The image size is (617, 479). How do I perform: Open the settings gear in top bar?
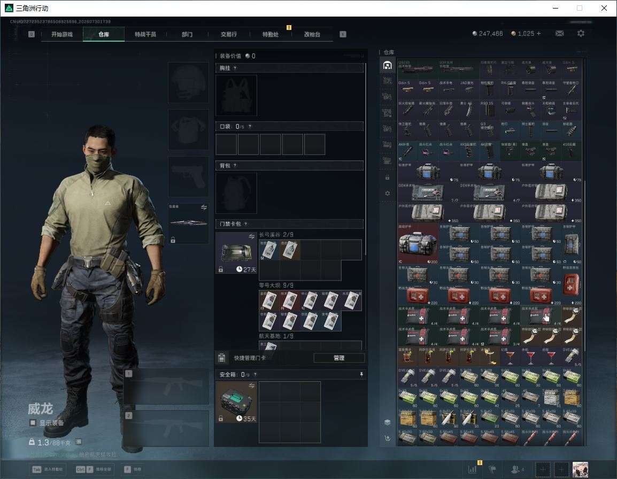tap(581, 34)
